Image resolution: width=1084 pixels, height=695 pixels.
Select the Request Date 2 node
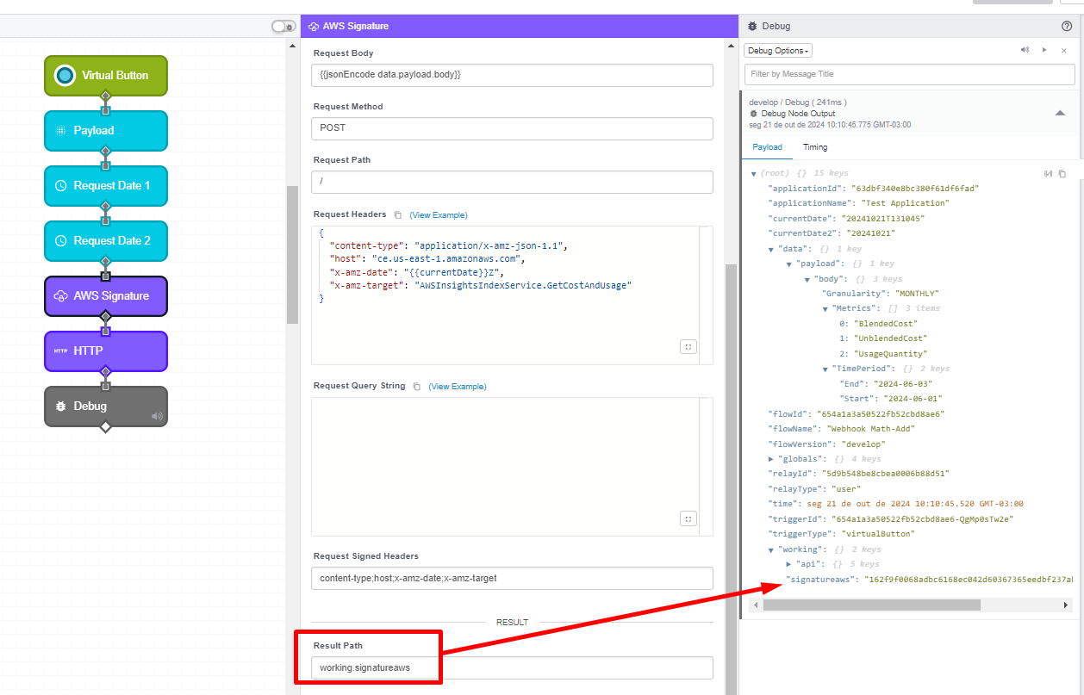106,241
